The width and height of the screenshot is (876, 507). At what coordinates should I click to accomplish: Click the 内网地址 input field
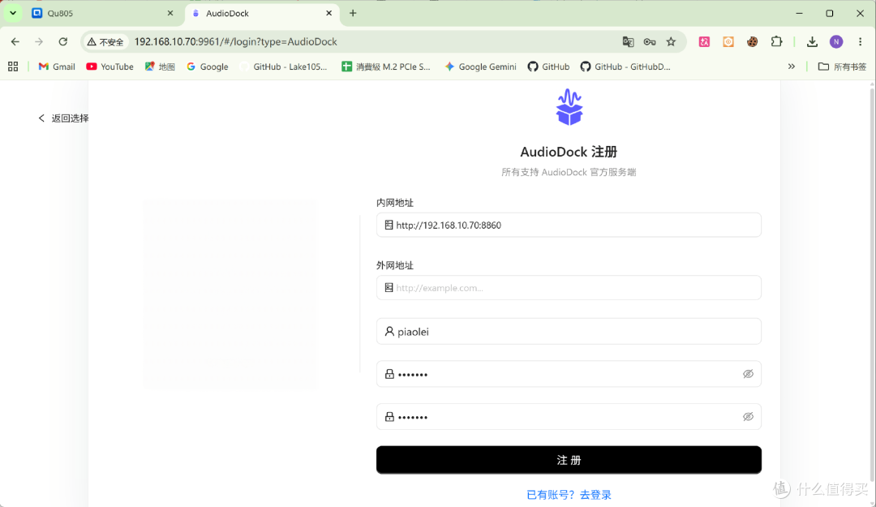click(569, 225)
